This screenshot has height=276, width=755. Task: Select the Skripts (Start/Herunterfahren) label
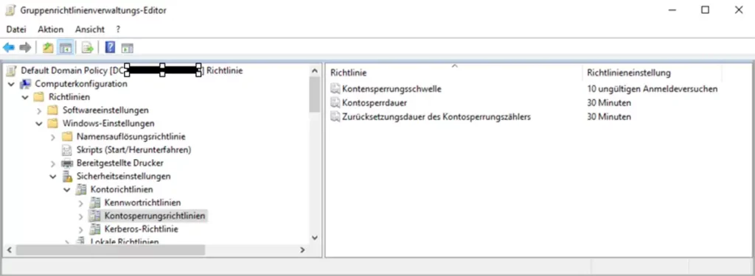134,150
